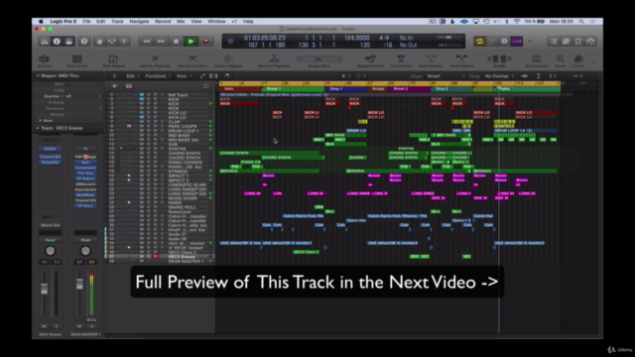
Task: Open the Editors scissors button
Action: (x=124, y=42)
